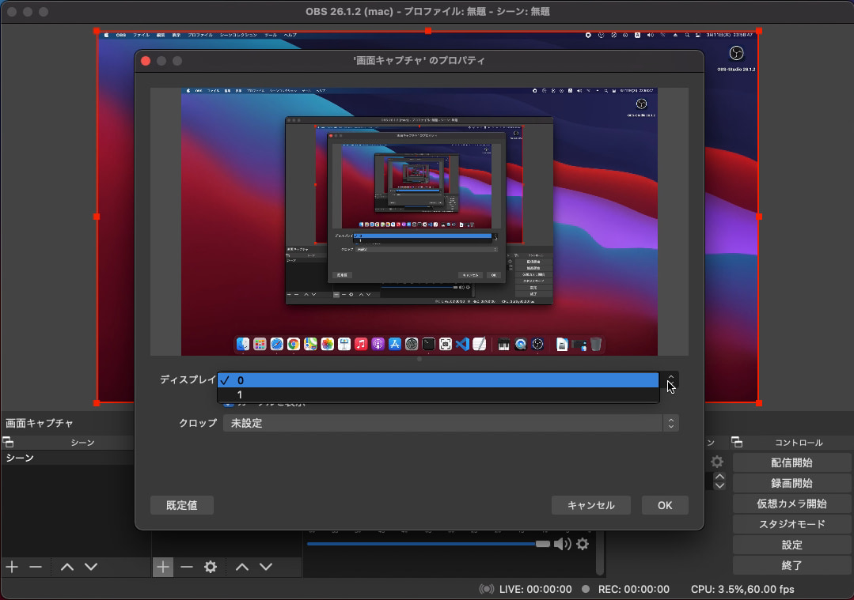Click the 既定値 defaults button
Image resolution: width=854 pixels, height=600 pixels.
click(x=182, y=505)
